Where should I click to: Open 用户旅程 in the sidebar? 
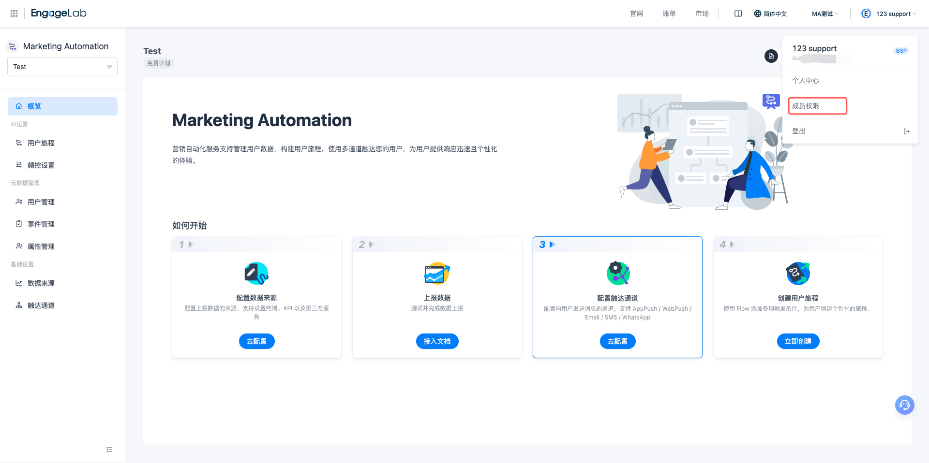click(x=62, y=143)
